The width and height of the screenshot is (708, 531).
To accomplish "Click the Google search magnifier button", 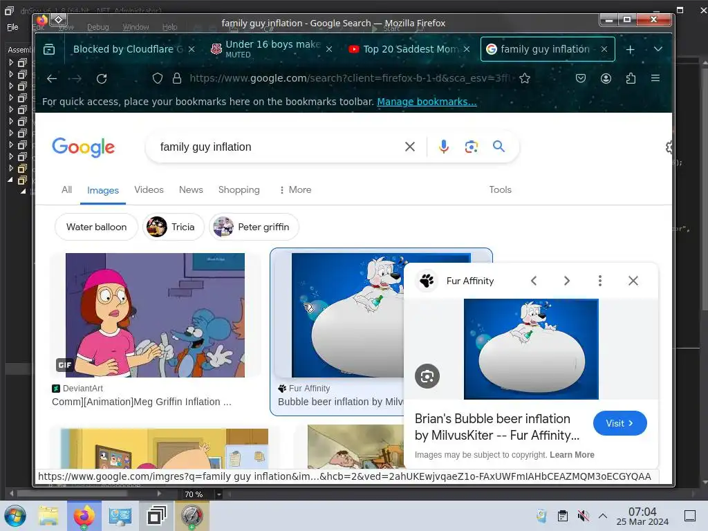I will (x=499, y=147).
